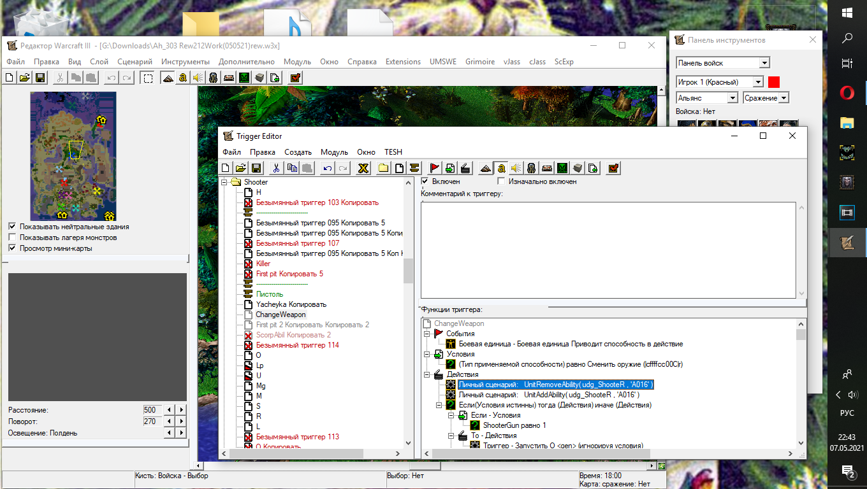867x489 pixels.
Task: Open Модуль menu in Trigger Editor
Action: coord(334,152)
